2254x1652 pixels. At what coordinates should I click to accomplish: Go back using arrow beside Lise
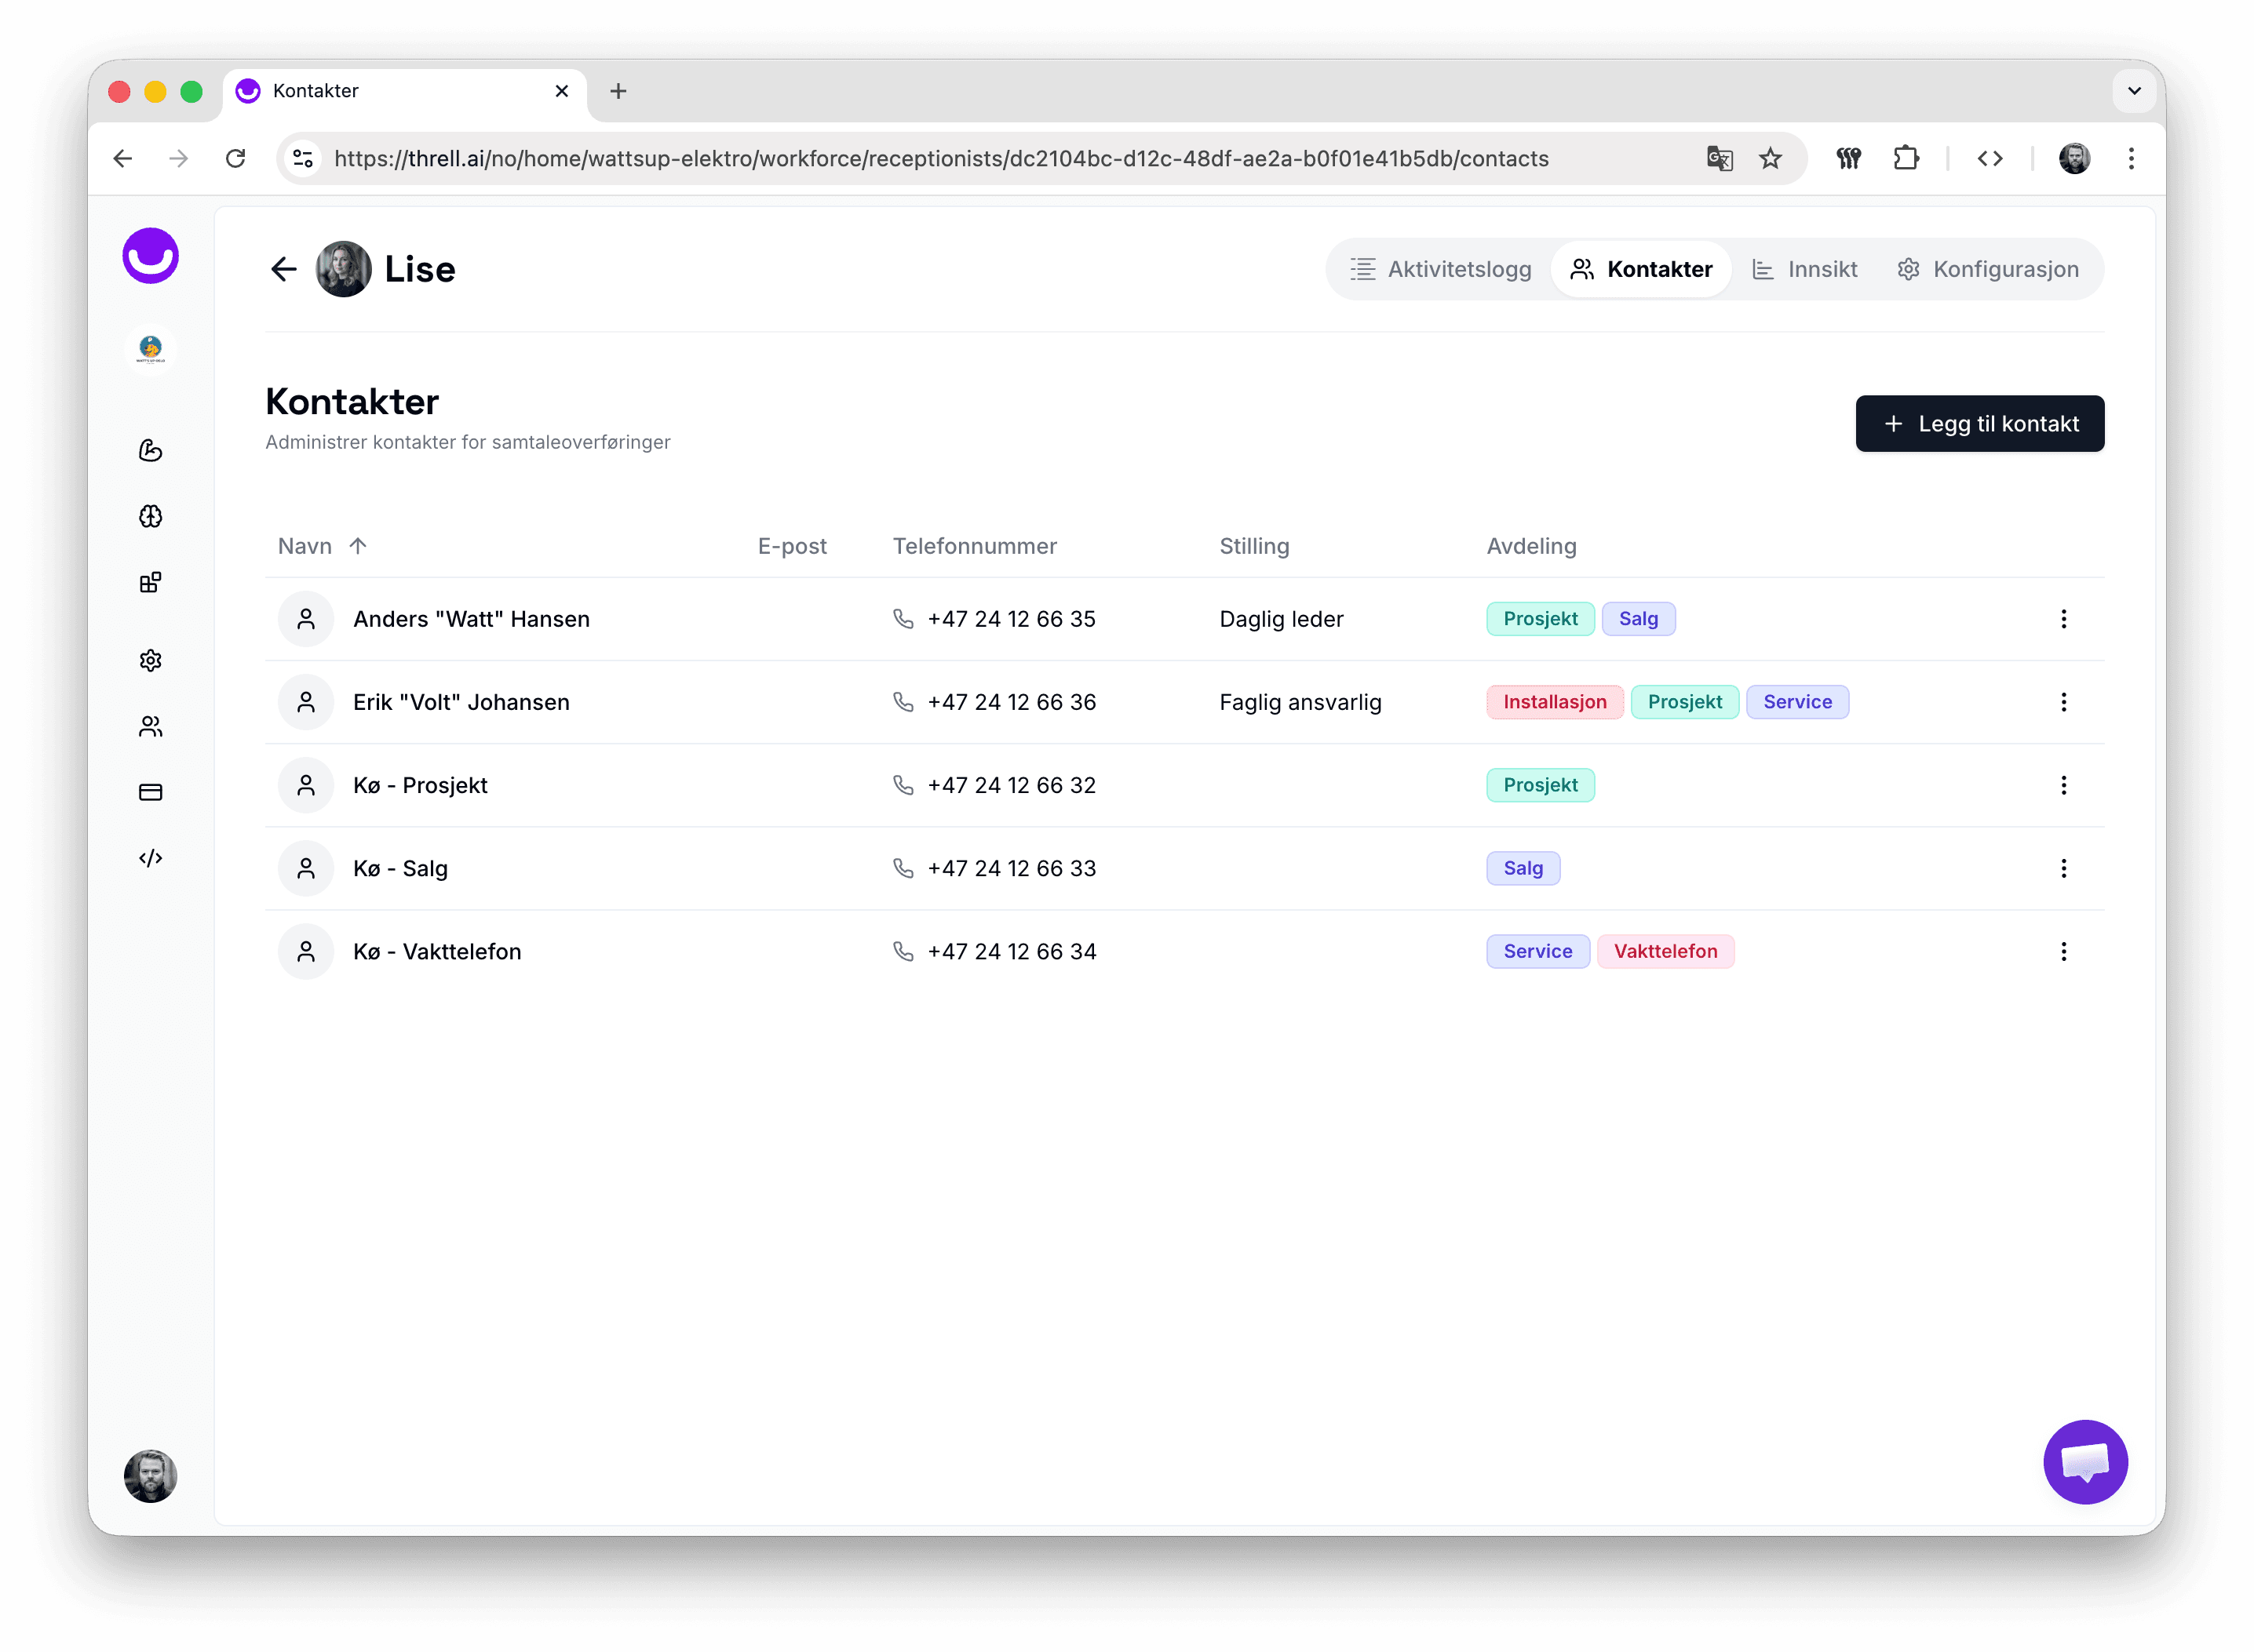click(284, 269)
